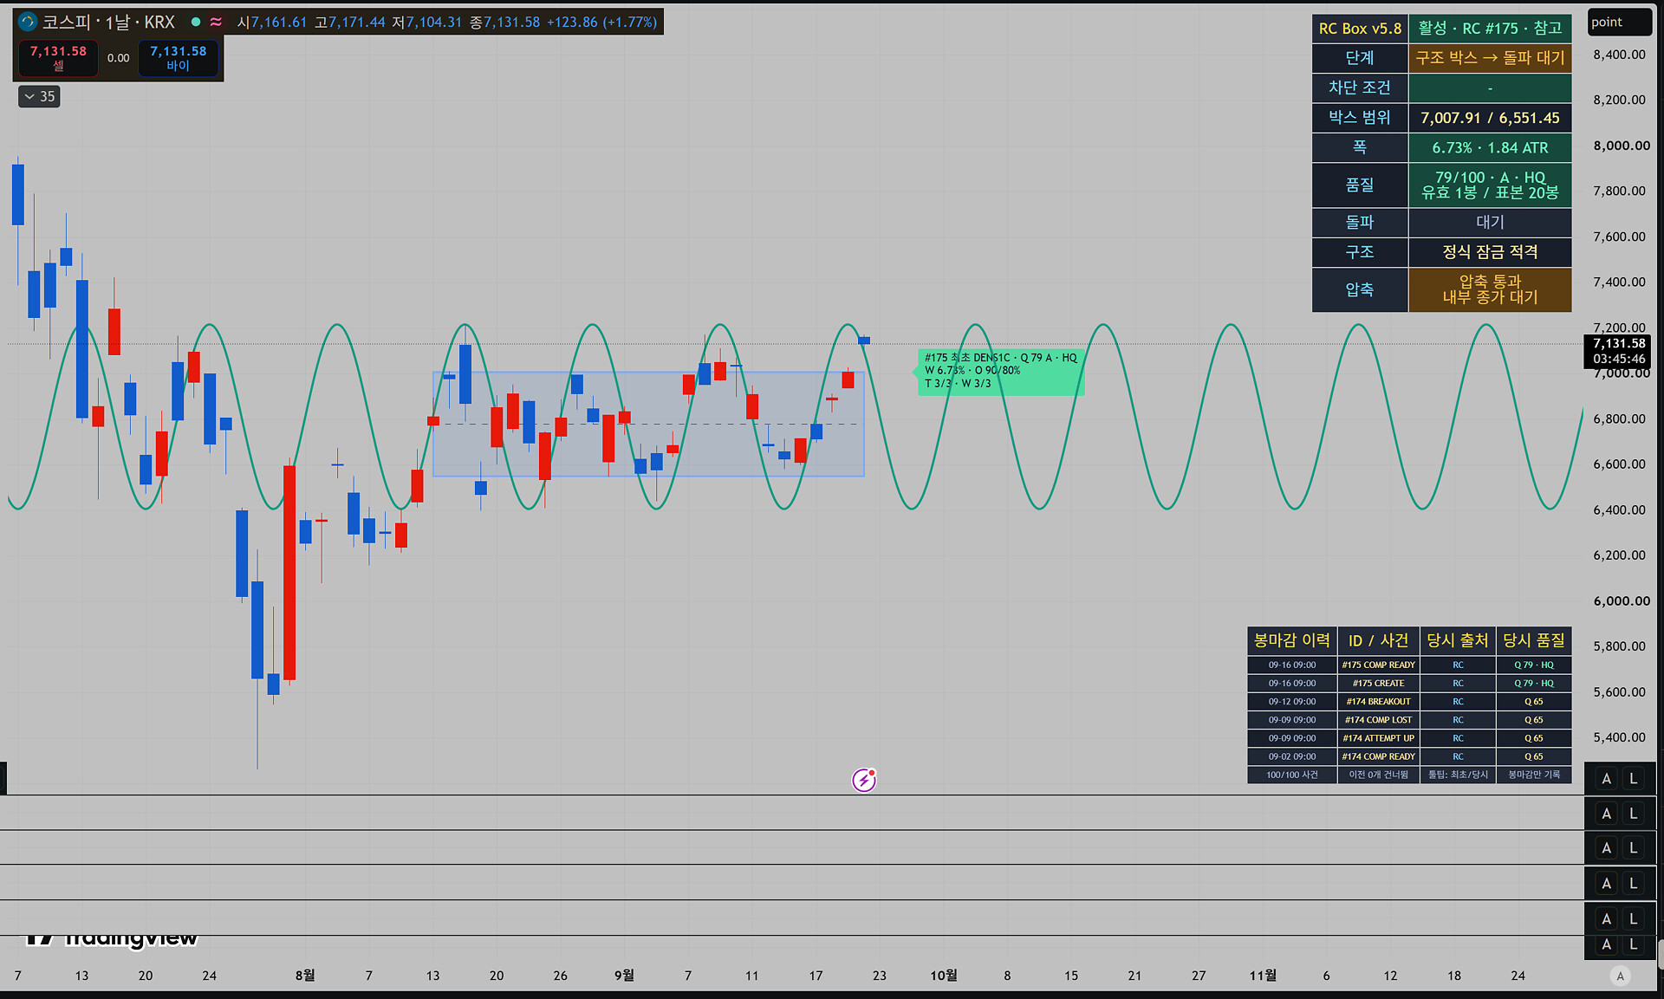Click the red 셀 sell button
Image resolution: width=1664 pixels, height=999 pixels.
[x=58, y=58]
